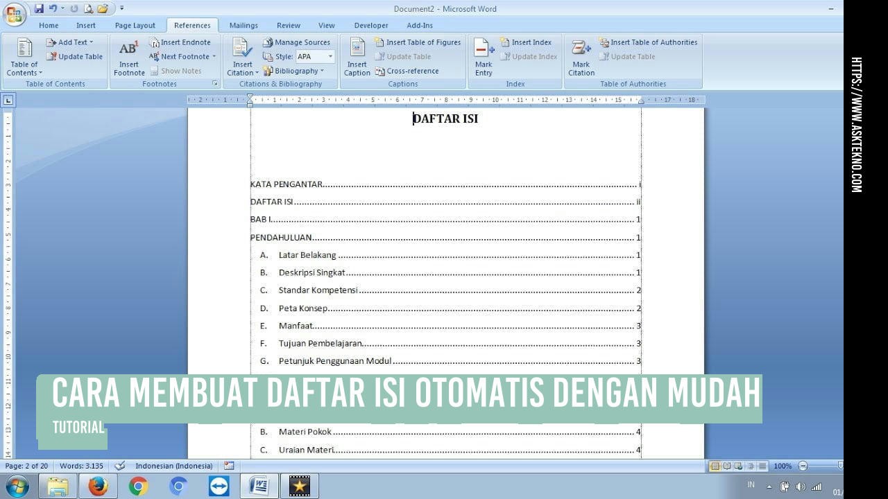Select the Mailings tab
888x499 pixels.
point(244,26)
